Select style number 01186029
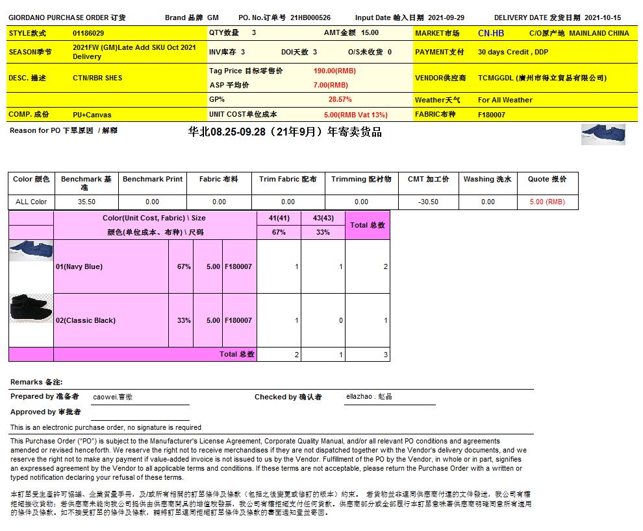Image resolution: width=643 pixels, height=531 pixels. click(88, 32)
